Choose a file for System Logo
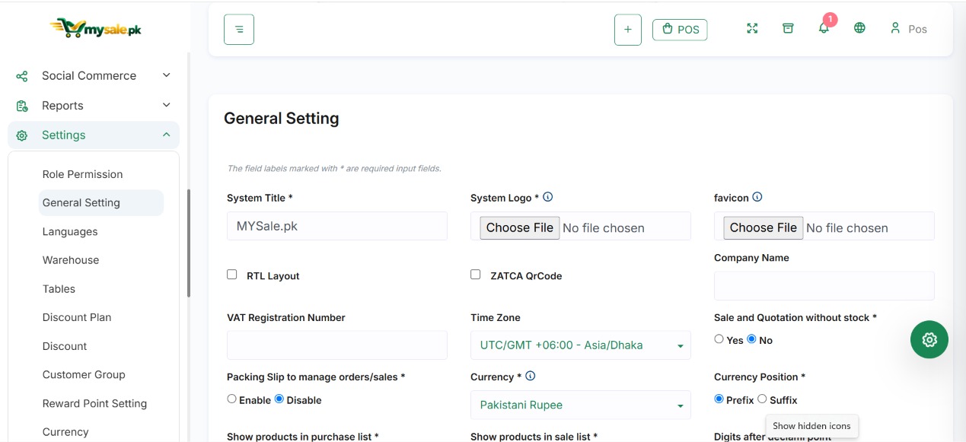Image resolution: width=966 pixels, height=442 pixels. point(520,227)
